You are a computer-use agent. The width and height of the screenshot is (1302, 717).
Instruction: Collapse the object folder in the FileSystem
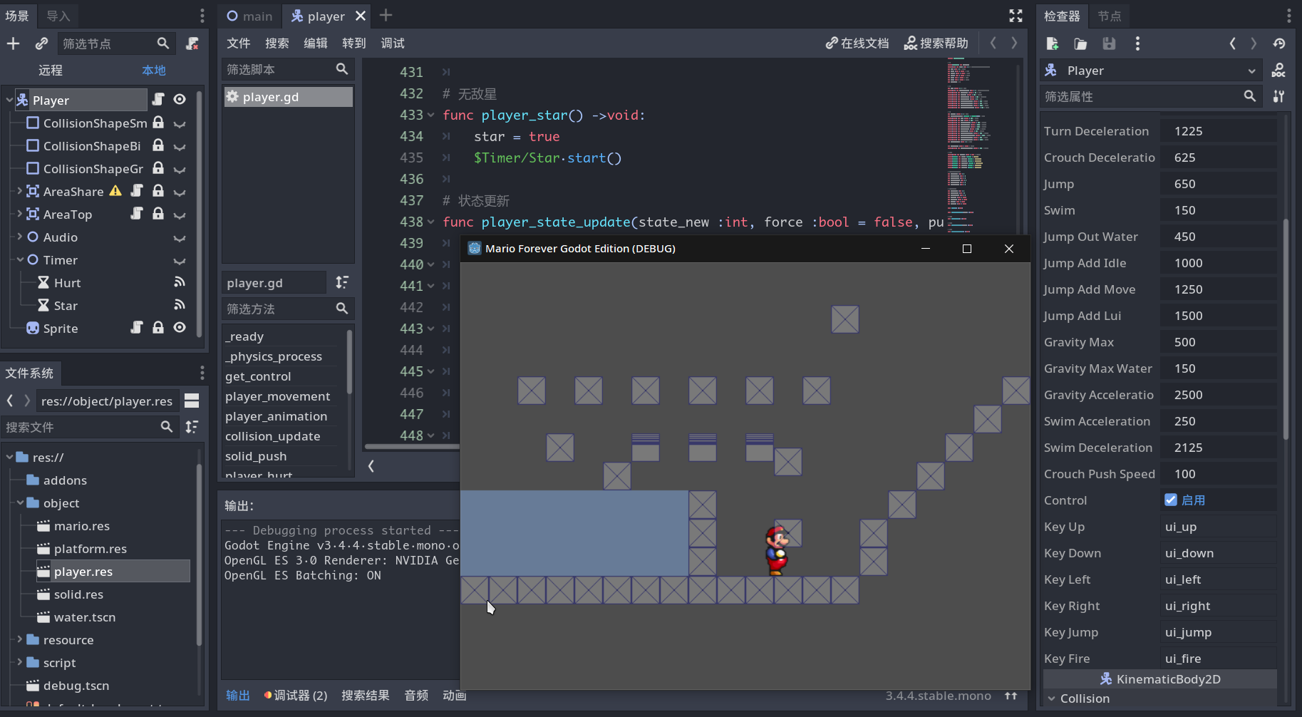19,502
